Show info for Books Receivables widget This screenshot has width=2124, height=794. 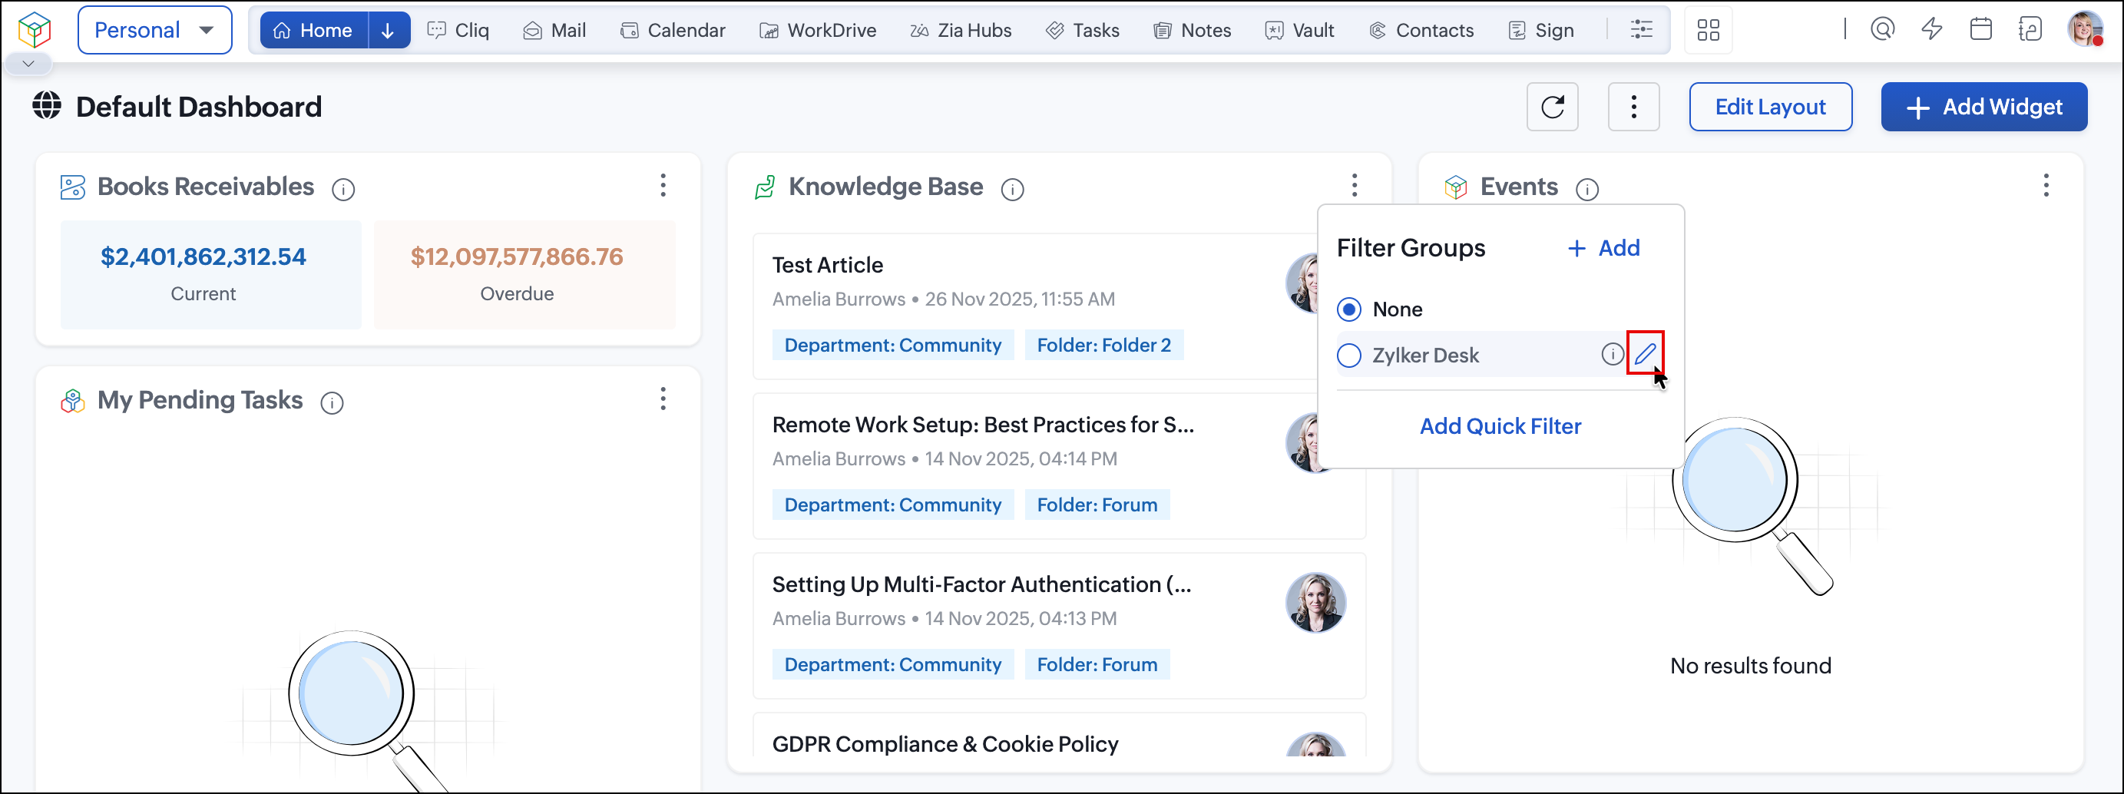click(x=343, y=190)
